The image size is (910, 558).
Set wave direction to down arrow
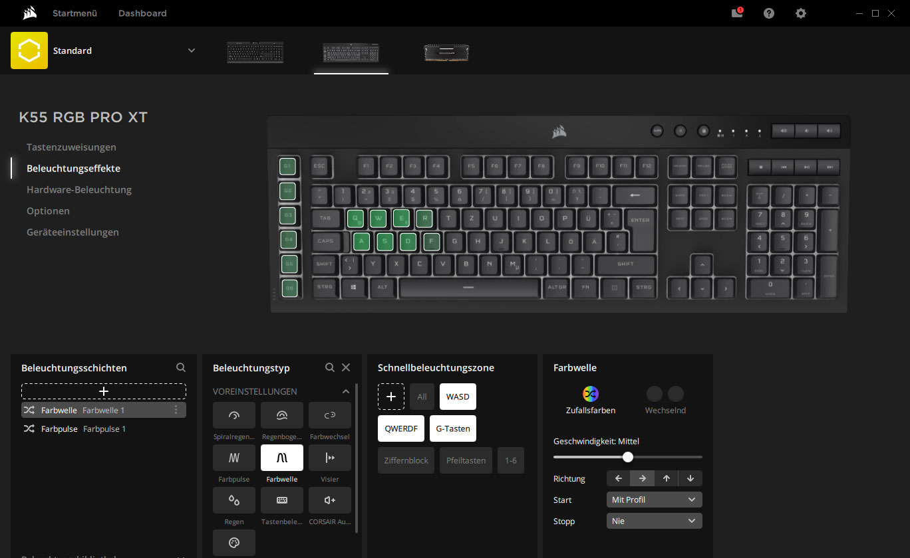pos(690,478)
